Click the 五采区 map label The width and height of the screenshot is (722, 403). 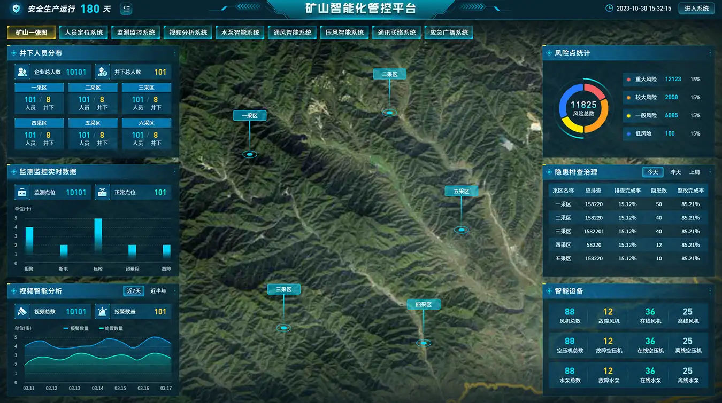(x=462, y=191)
